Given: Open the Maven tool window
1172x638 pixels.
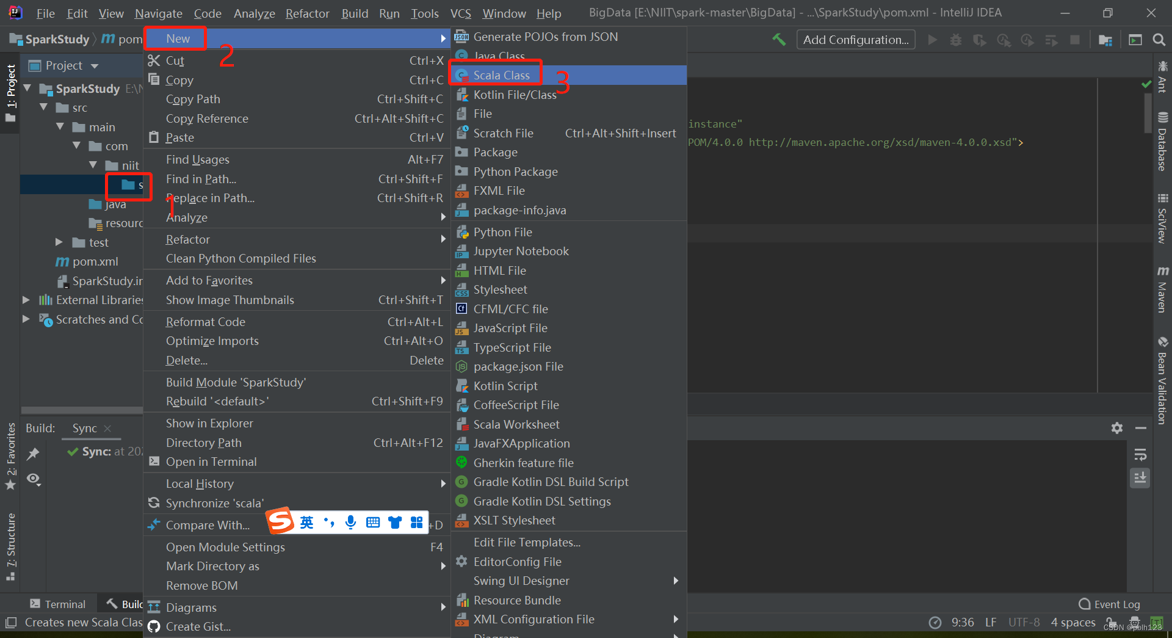Looking at the screenshot, I should tap(1162, 289).
